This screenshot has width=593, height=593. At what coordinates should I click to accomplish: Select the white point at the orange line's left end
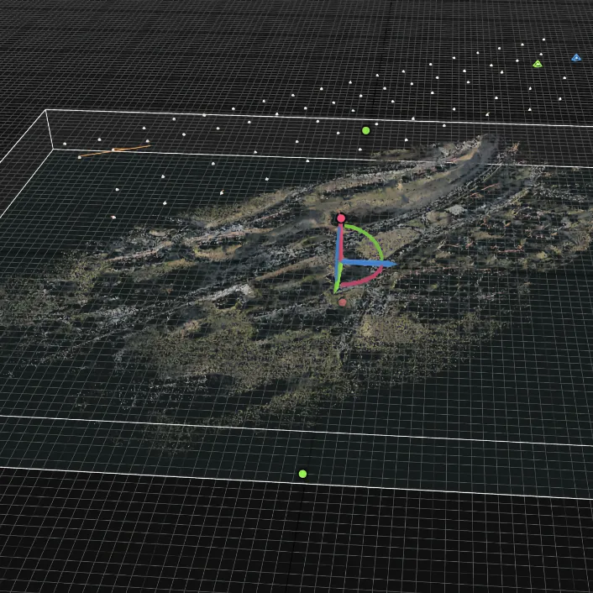(x=80, y=156)
